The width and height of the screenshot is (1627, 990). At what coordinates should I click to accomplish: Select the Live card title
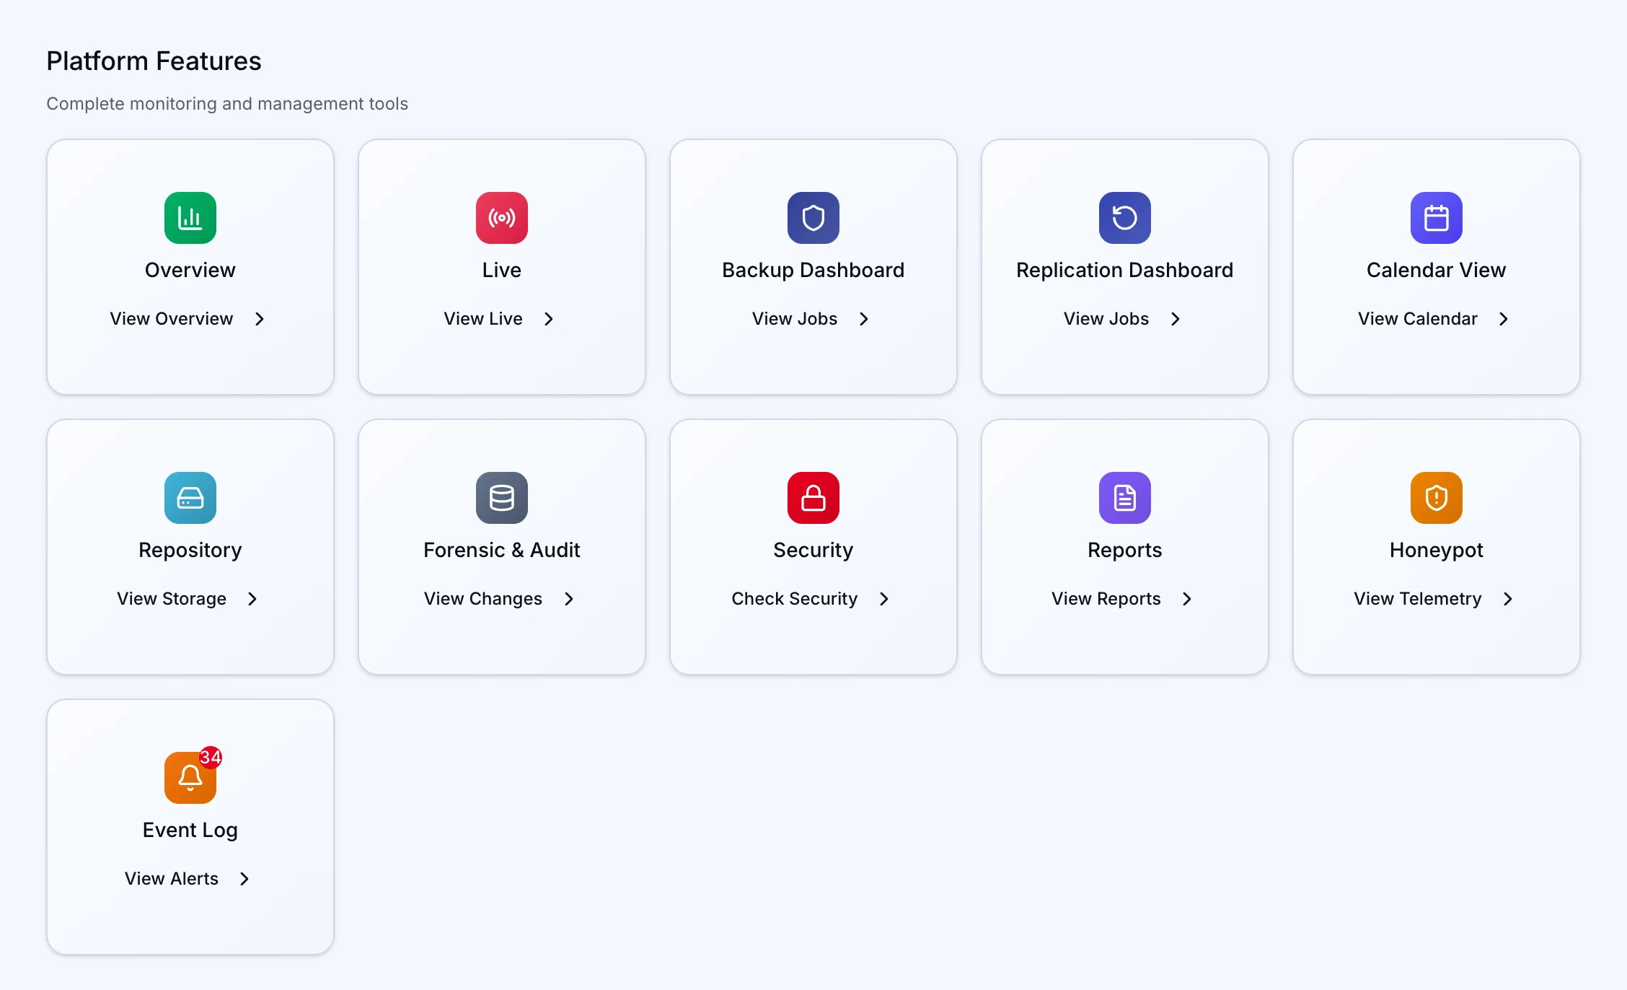tap(502, 270)
